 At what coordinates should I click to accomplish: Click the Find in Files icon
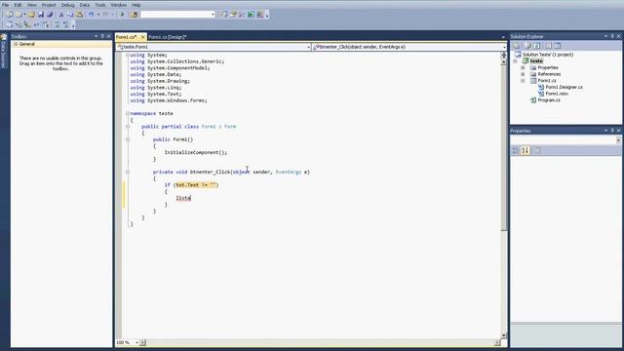point(135,15)
